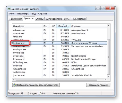122x103 pixels.
Task: Maximize the Task Manager window
Action: (103, 8)
